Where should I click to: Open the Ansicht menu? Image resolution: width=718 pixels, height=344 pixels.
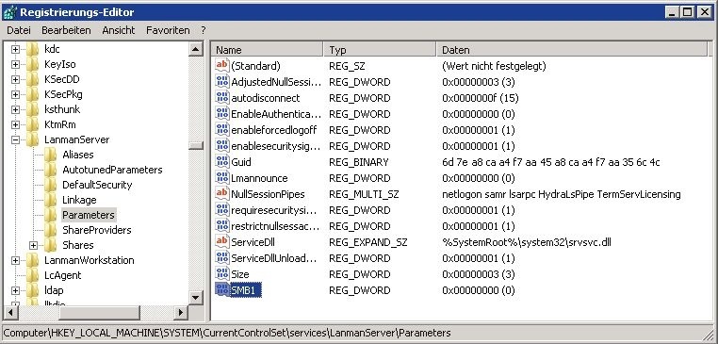[119, 31]
